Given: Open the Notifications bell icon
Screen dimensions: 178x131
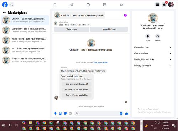Looking at the screenshot, I should click(164, 5).
